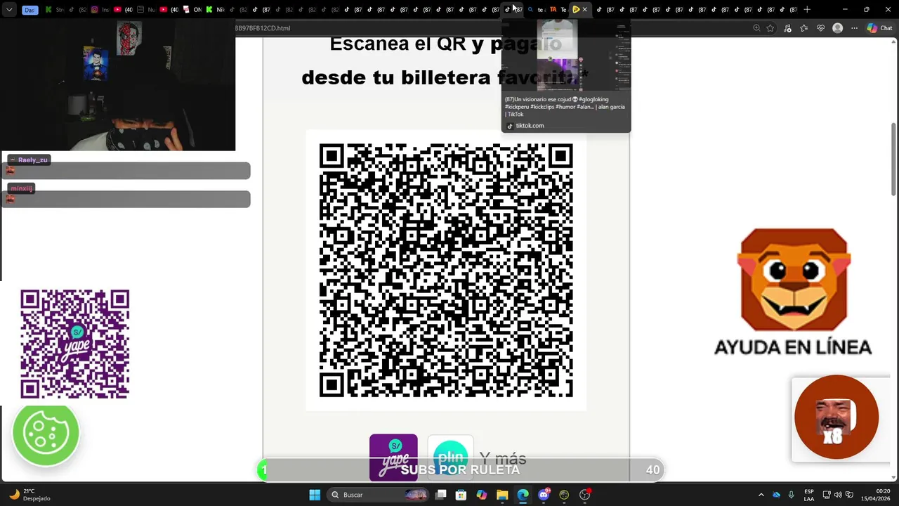Open the browser profile avatar
This screenshot has height=506, width=899.
tap(837, 28)
